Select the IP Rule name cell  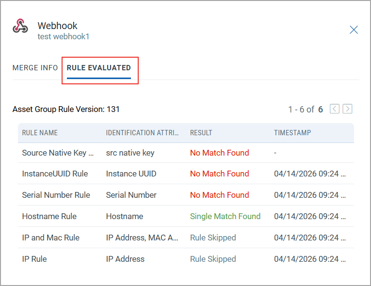point(34,259)
